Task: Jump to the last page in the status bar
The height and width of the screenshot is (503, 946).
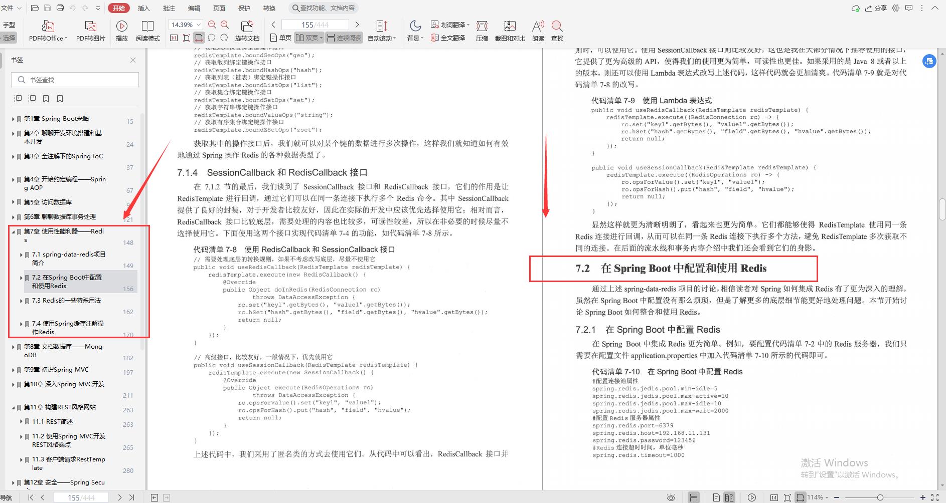Action: [x=132, y=497]
